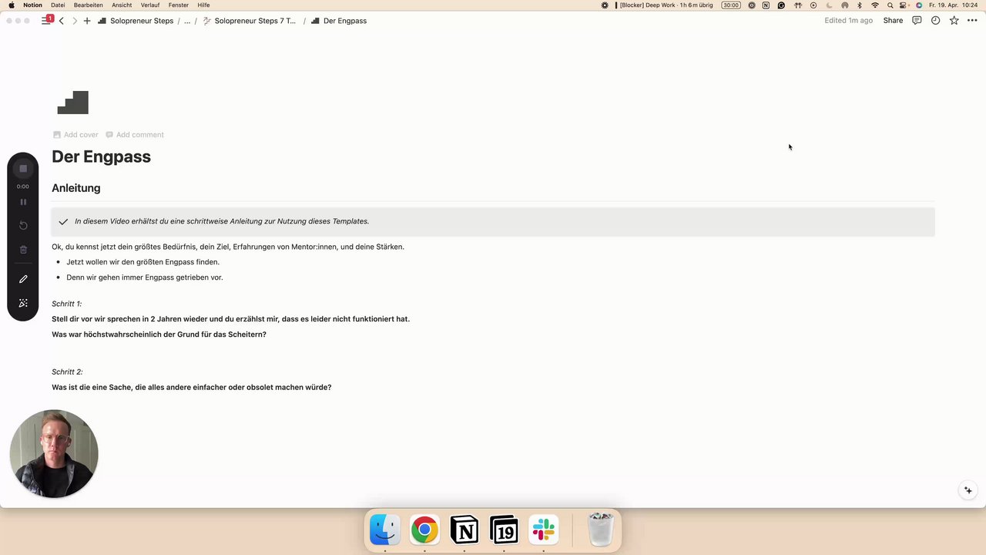Click the Notion menu bar icon
986x555 pixels.
coord(766,5)
